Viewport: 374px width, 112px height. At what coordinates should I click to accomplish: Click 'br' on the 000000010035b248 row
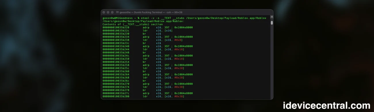click(x=144, y=53)
